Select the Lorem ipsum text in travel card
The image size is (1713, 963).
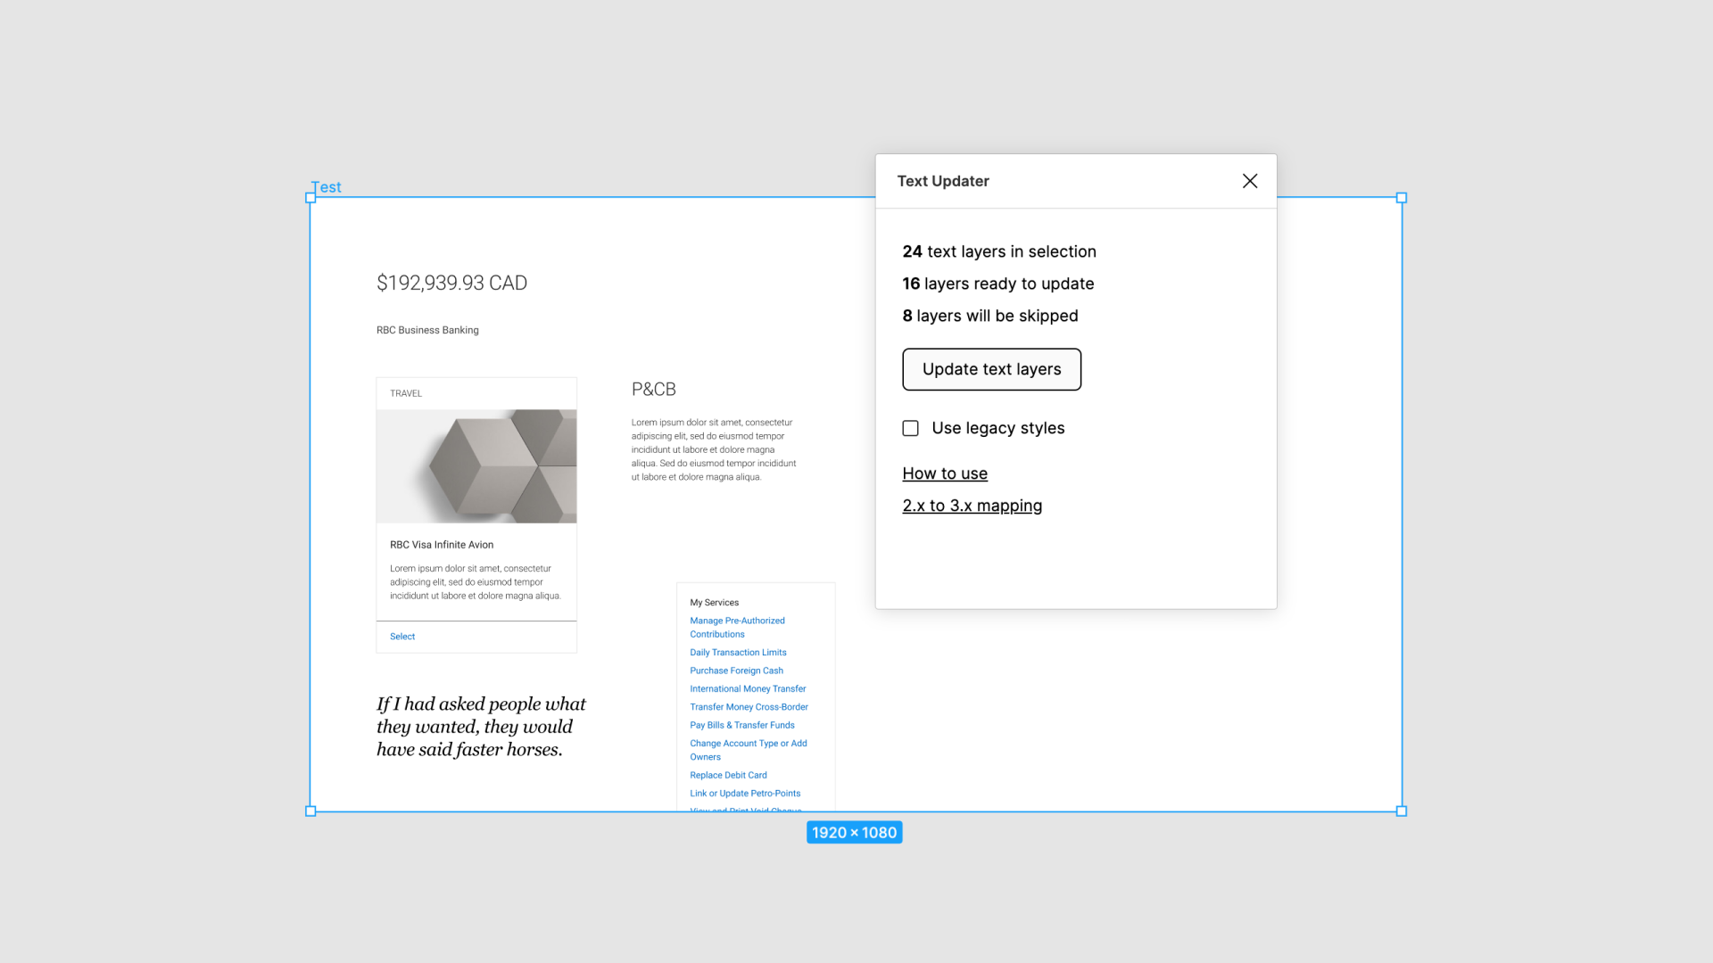point(476,582)
